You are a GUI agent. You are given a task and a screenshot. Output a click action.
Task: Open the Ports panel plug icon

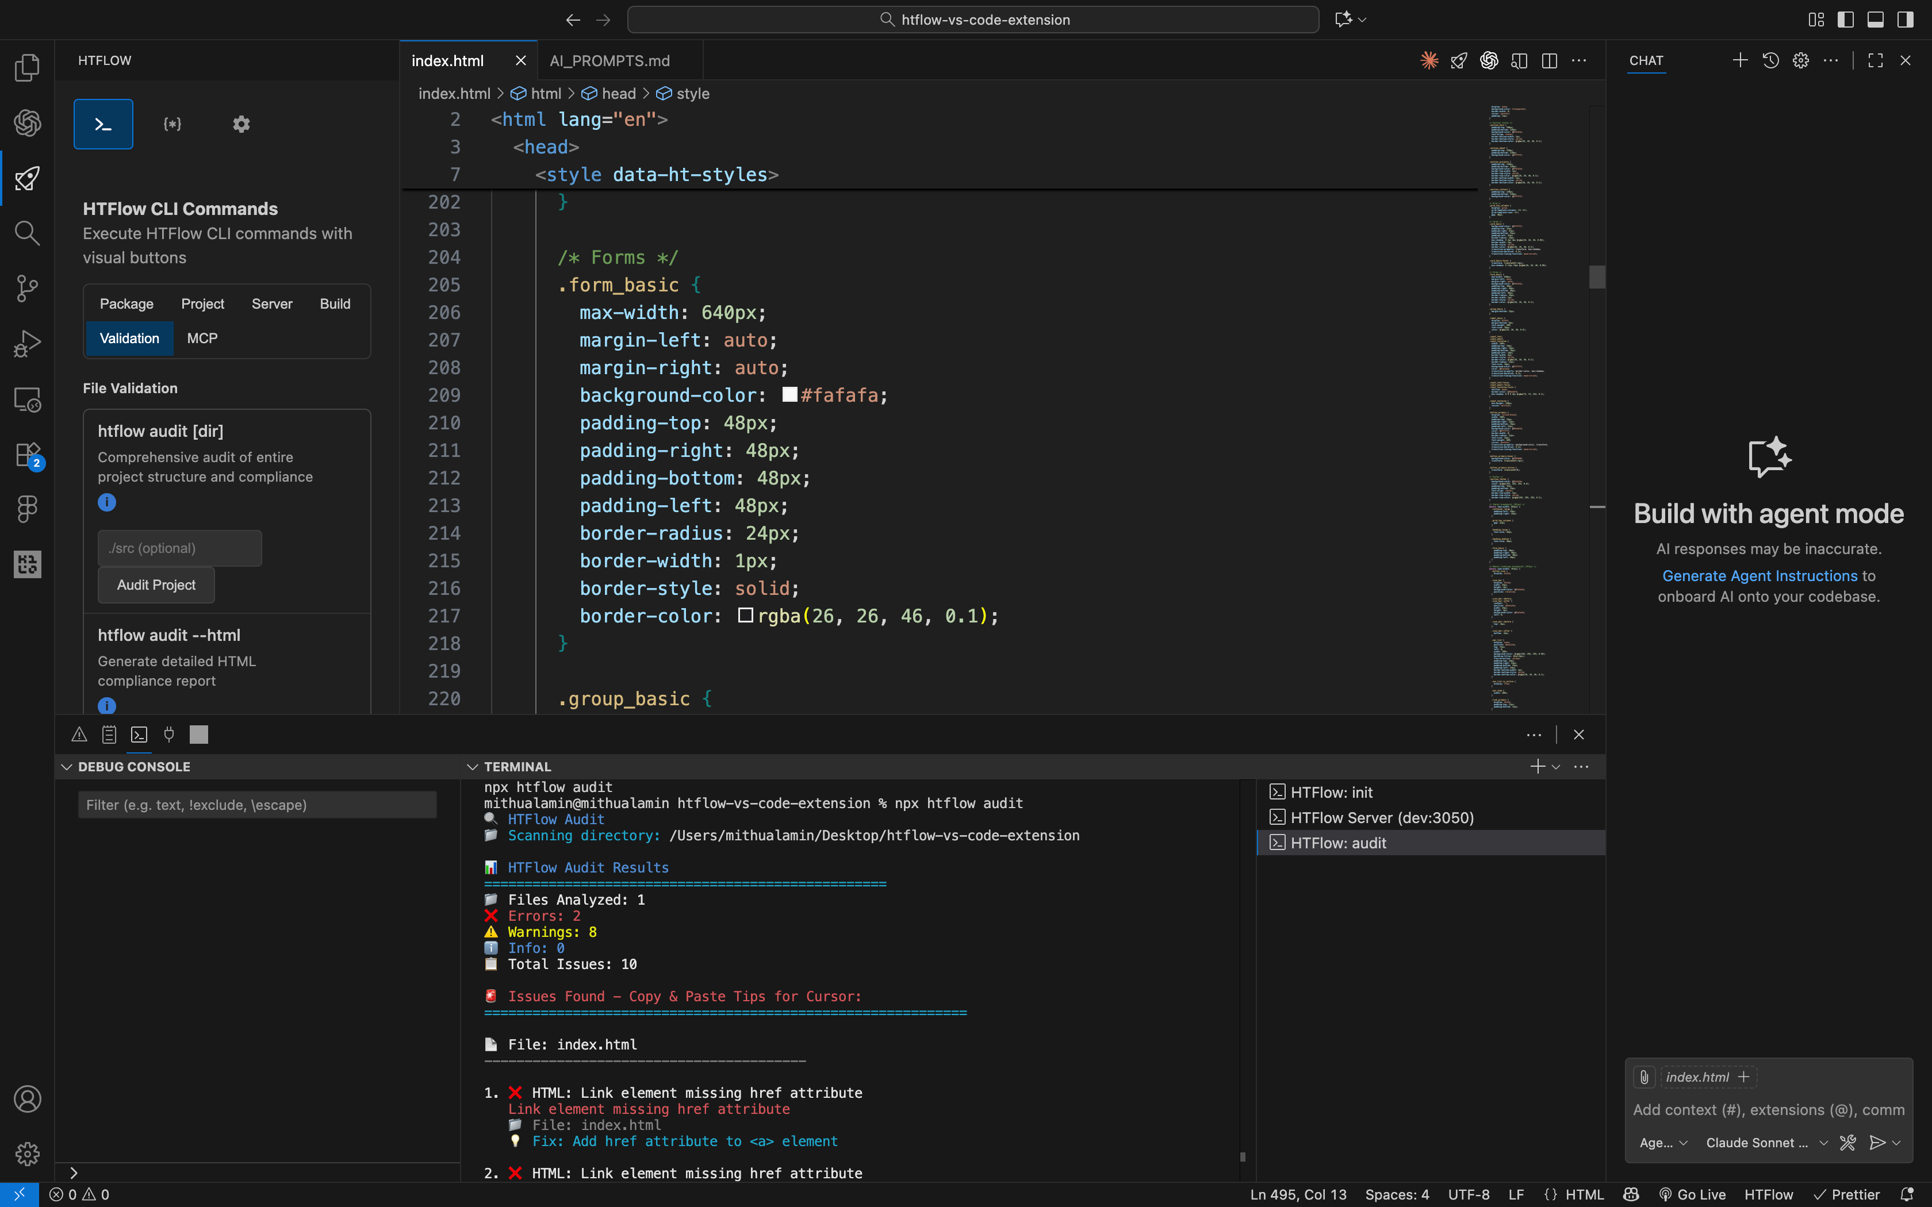(168, 733)
